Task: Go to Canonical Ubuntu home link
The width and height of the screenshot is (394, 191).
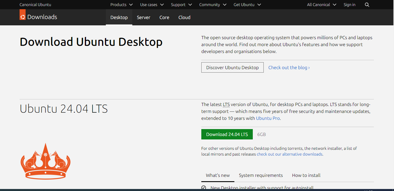Action: click(35, 5)
